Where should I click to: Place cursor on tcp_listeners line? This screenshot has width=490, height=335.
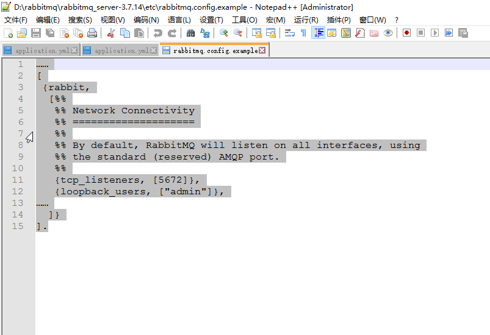127,180
